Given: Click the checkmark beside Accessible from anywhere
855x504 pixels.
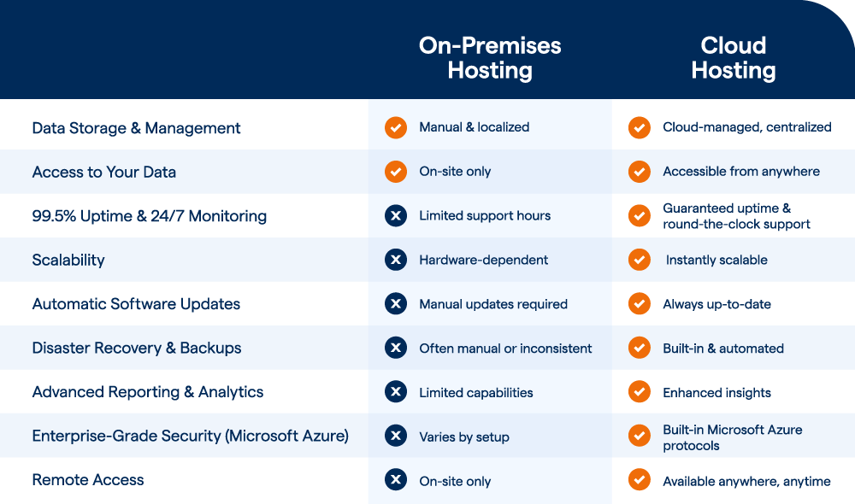Looking at the screenshot, I should 639,172.
